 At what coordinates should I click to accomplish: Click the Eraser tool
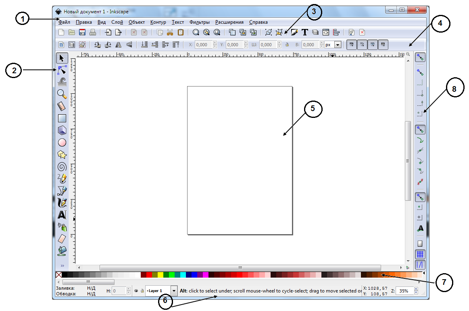pyautogui.click(x=62, y=239)
